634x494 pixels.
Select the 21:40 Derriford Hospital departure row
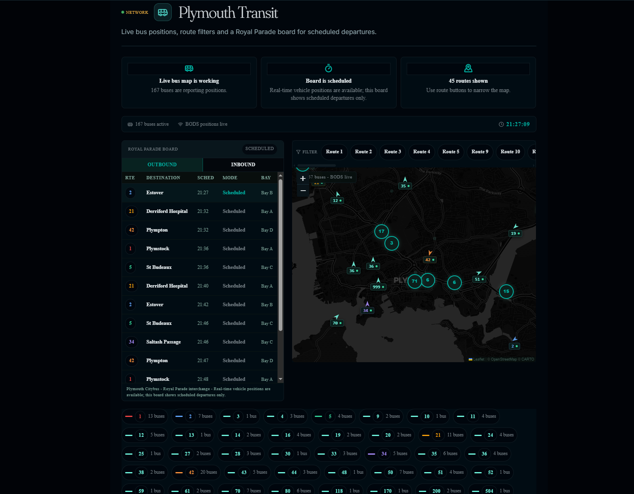pyautogui.click(x=200, y=286)
